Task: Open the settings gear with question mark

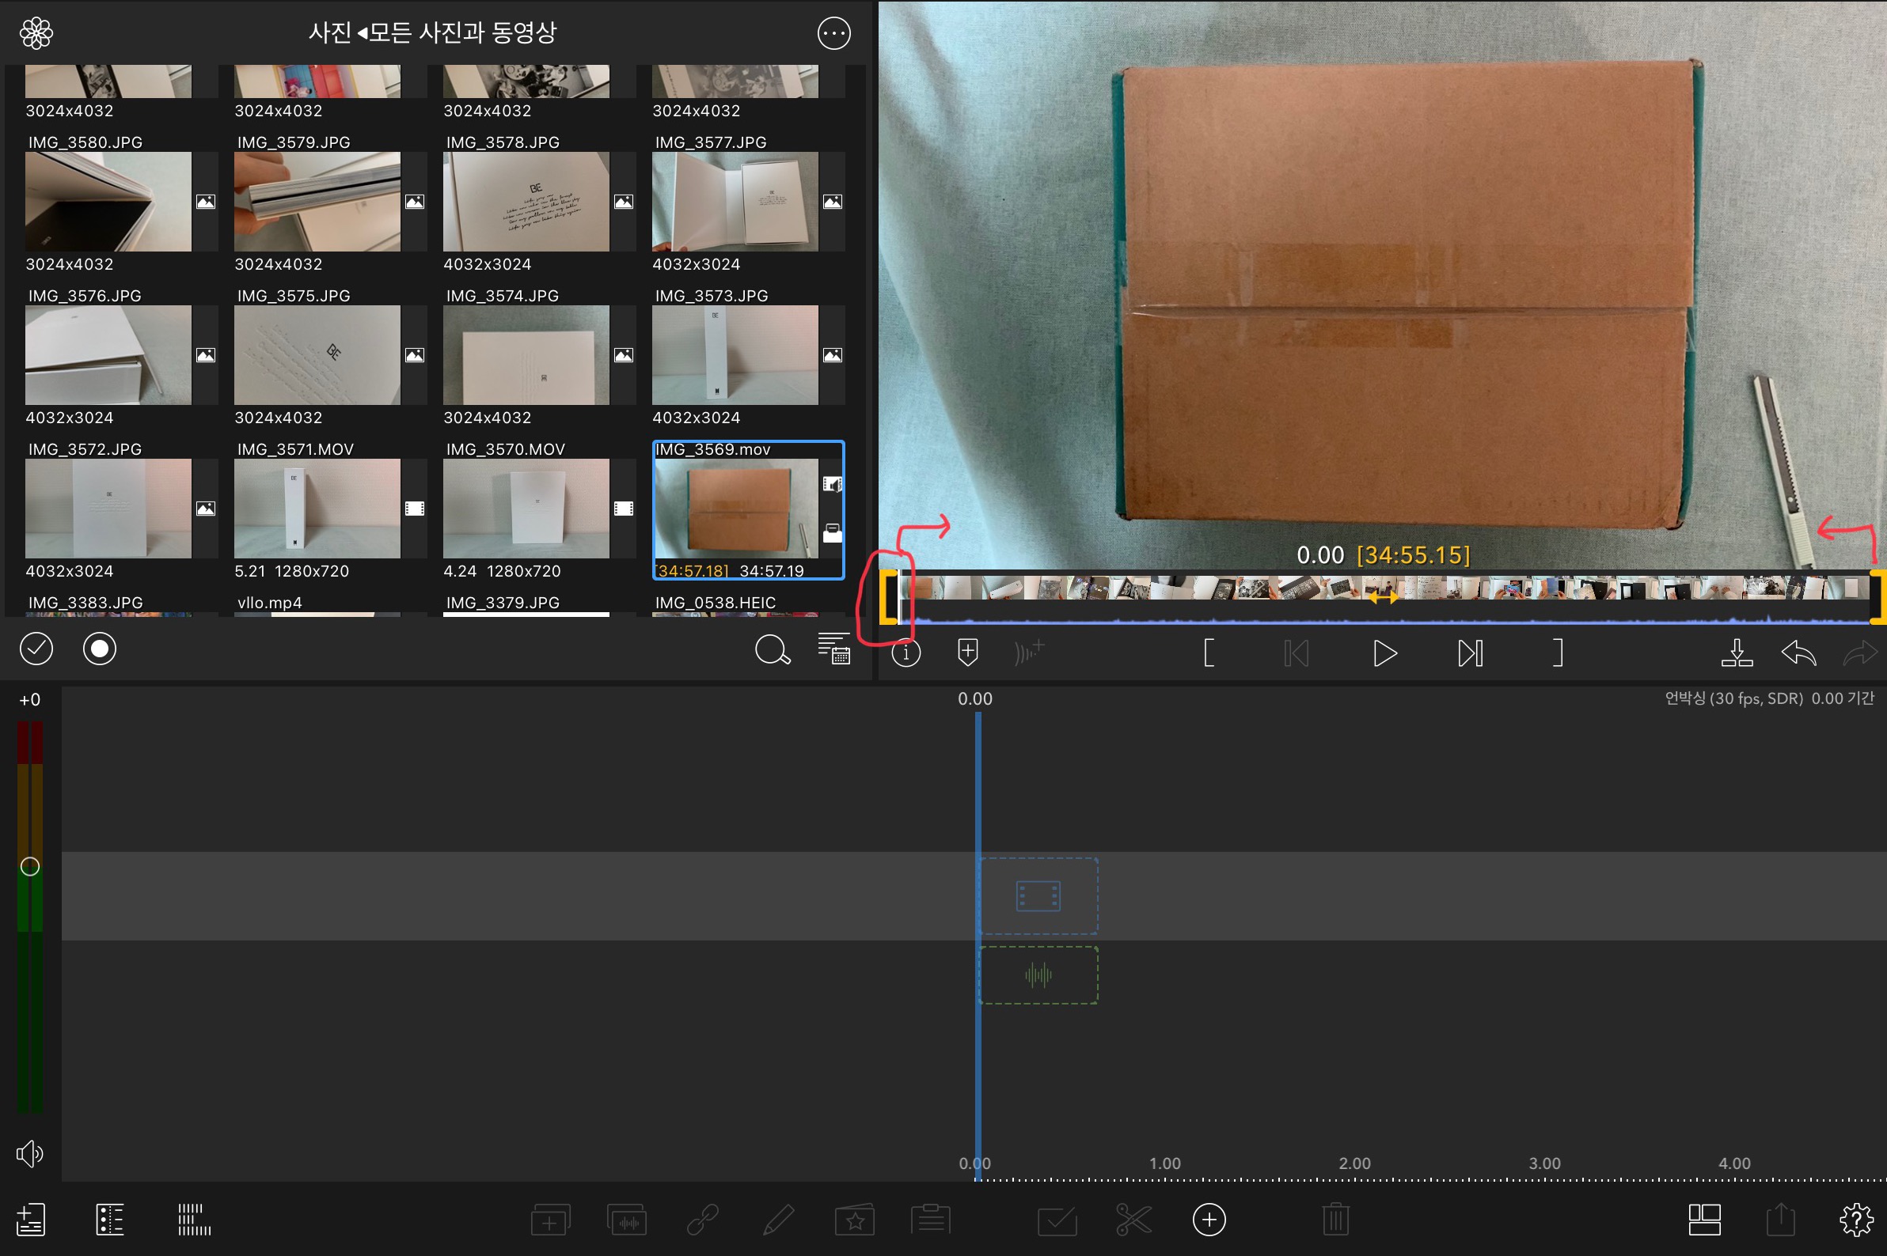Action: [x=1856, y=1220]
